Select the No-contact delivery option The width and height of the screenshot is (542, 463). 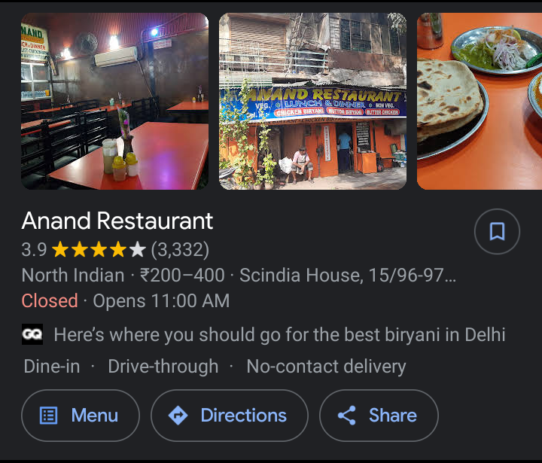(326, 367)
